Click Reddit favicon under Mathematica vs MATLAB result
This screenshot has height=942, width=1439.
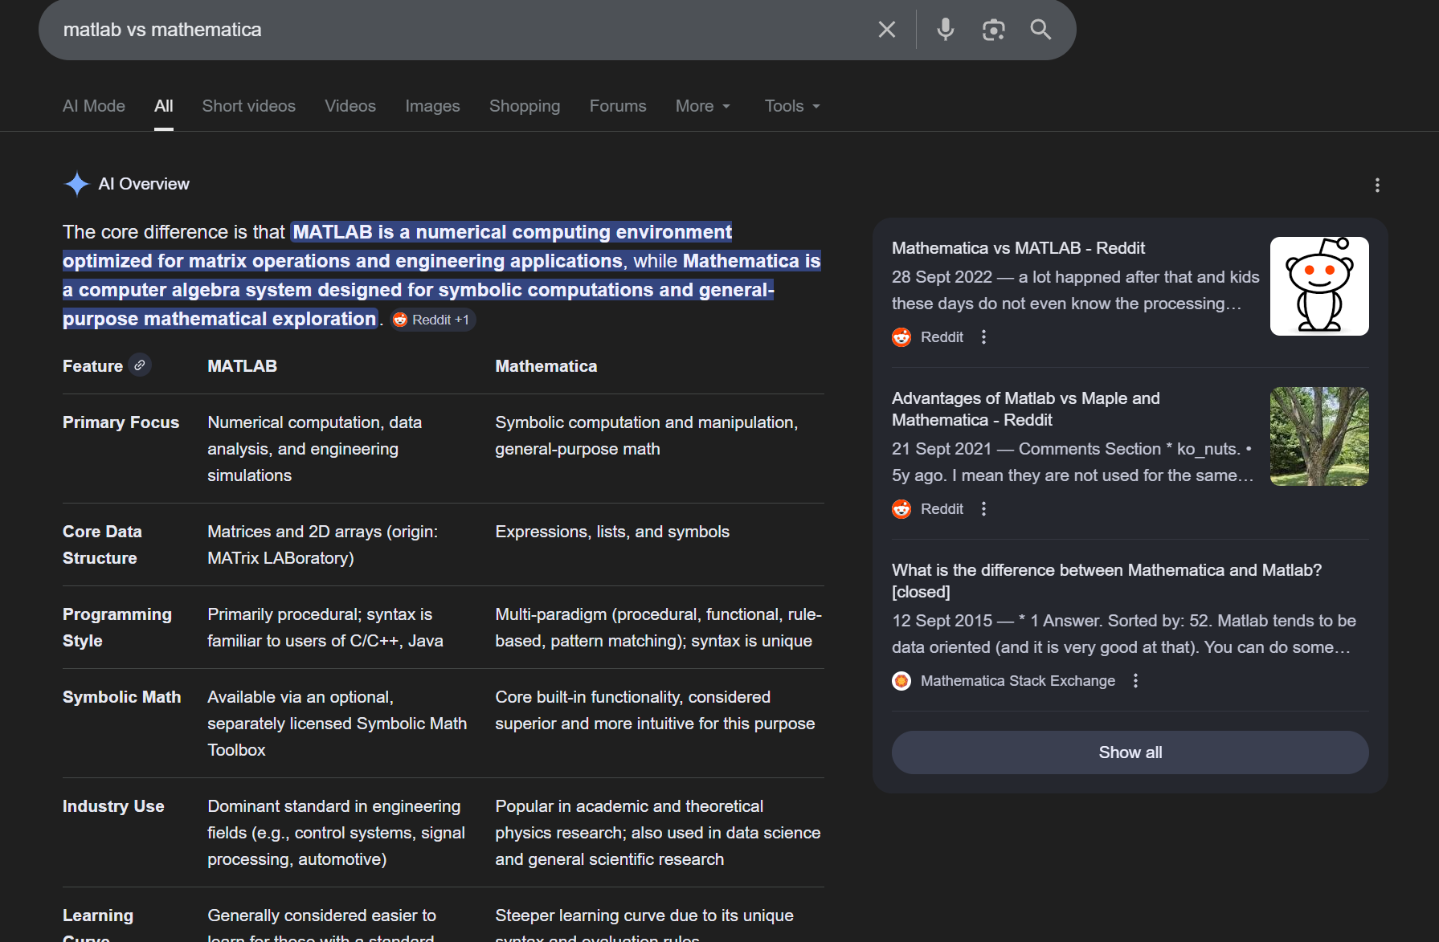tap(901, 337)
